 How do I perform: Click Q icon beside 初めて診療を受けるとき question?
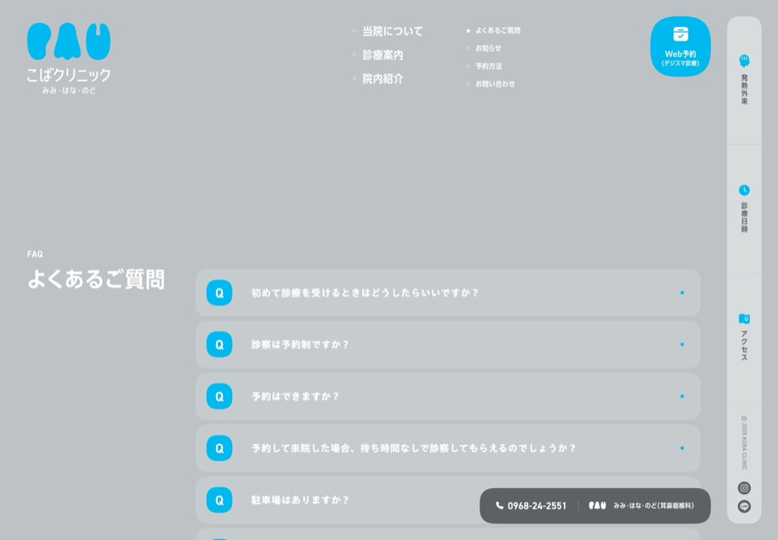coord(219,293)
